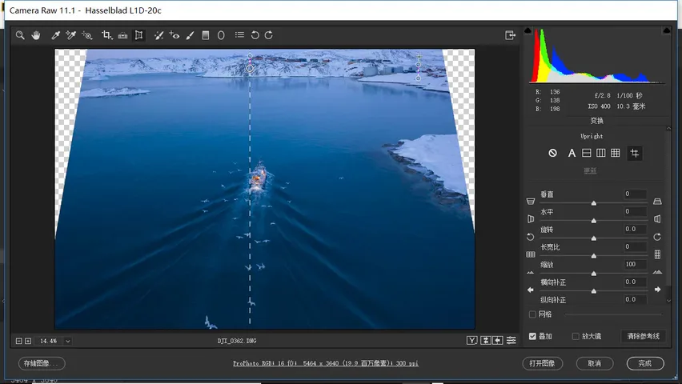Click the 水平 horizontal slider handle
The height and width of the screenshot is (384, 682).
594,221
